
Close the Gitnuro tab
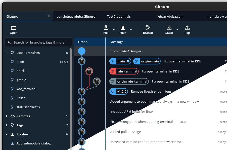tap(49, 17)
